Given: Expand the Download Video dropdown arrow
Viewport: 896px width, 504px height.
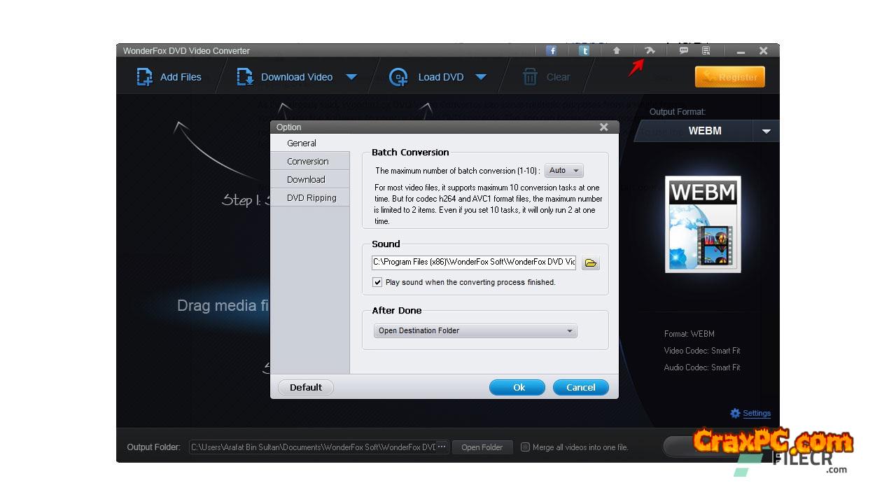Looking at the screenshot, I should tap(351, 77).
